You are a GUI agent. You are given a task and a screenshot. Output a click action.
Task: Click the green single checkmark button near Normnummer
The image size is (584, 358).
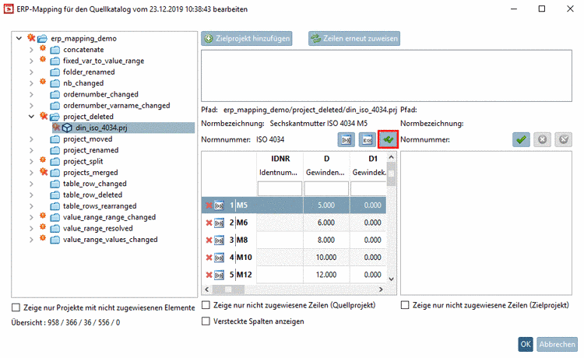tap(521, 139)
